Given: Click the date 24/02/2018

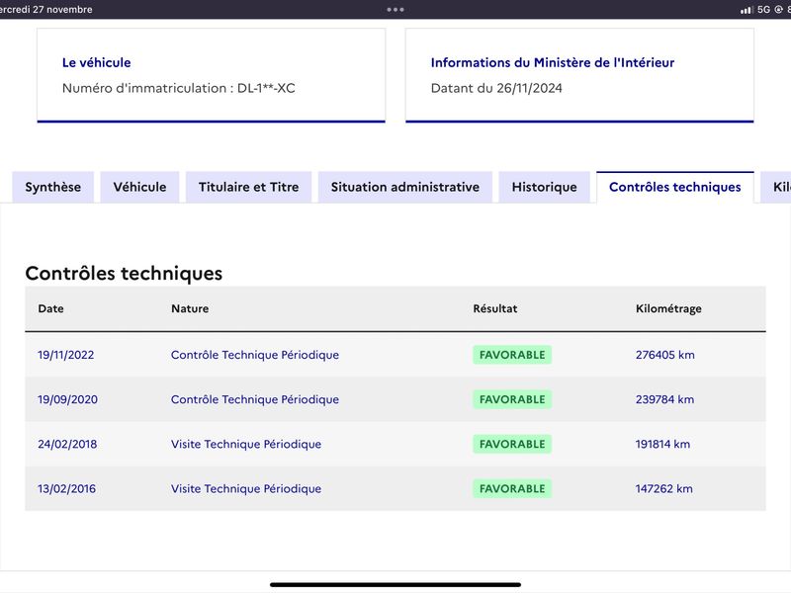Looking at the screenshot, I should point(67,444).
